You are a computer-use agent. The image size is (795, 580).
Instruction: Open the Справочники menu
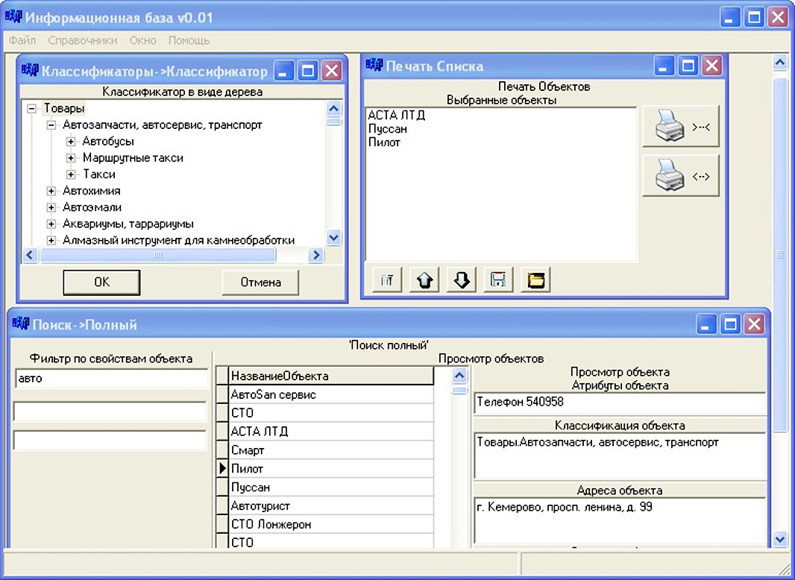tap(83, 40)
